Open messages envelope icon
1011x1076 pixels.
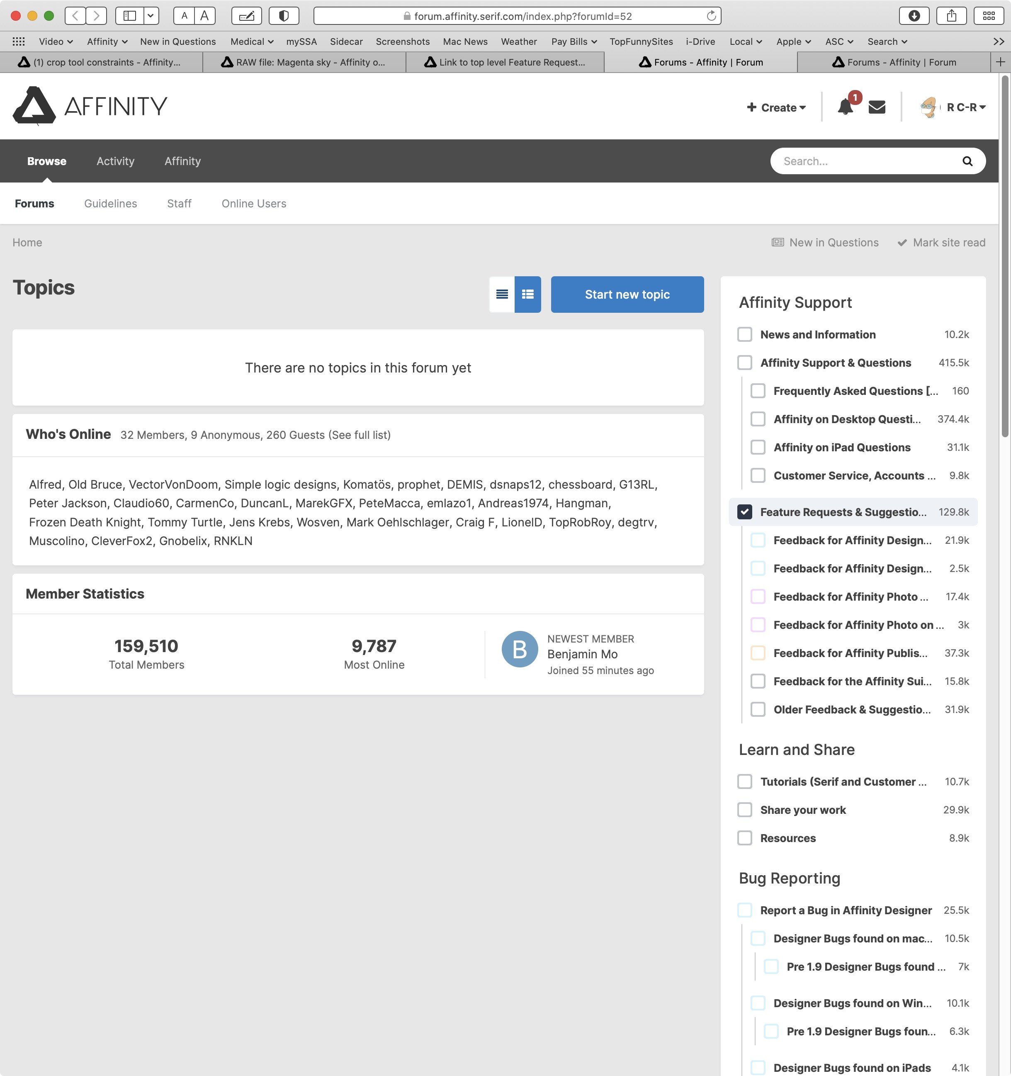(x=877, y=107)
